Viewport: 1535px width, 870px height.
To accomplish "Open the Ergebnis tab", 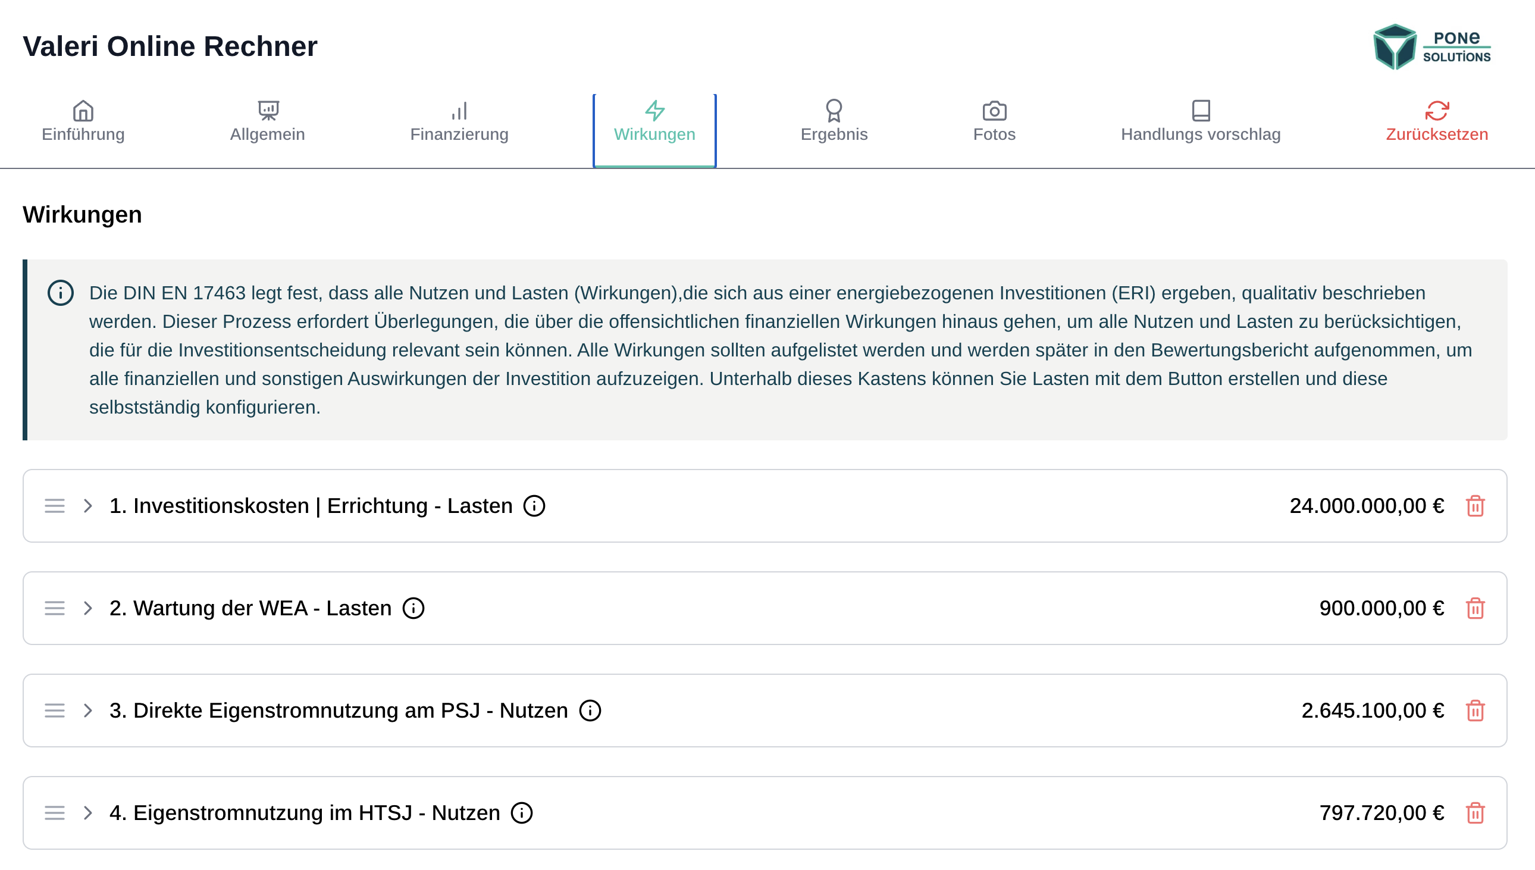I will (834, 122).
